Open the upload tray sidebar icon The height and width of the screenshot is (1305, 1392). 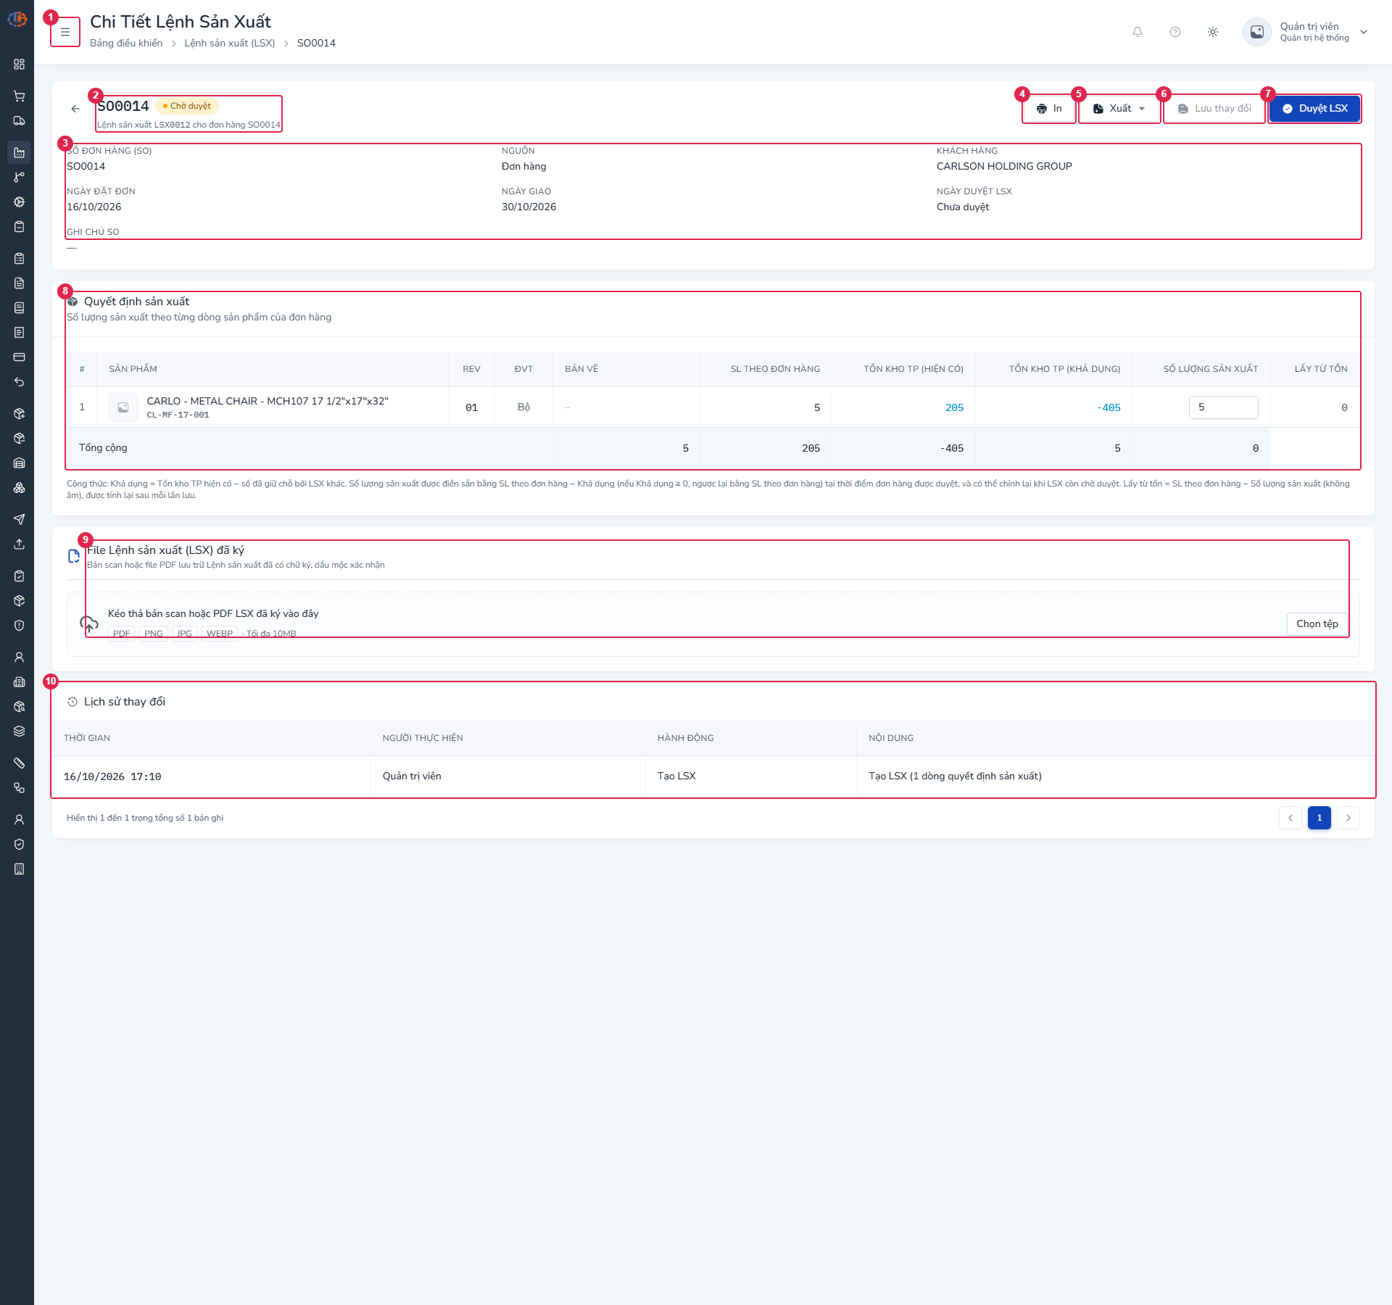coord(20,544)
